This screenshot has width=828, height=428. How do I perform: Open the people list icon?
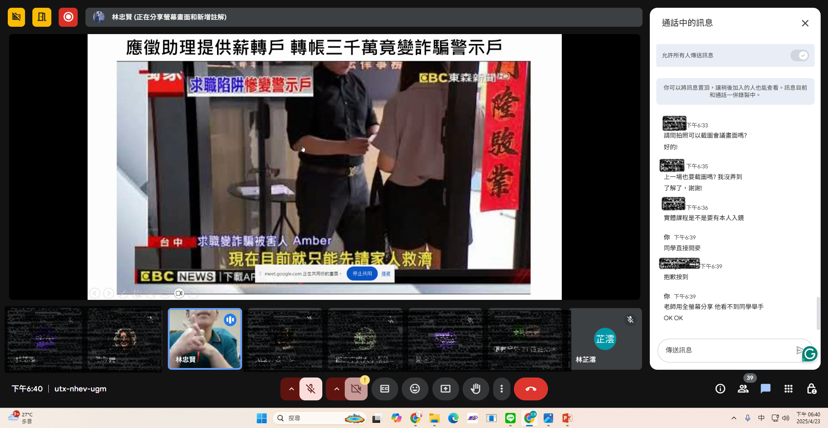743,389
